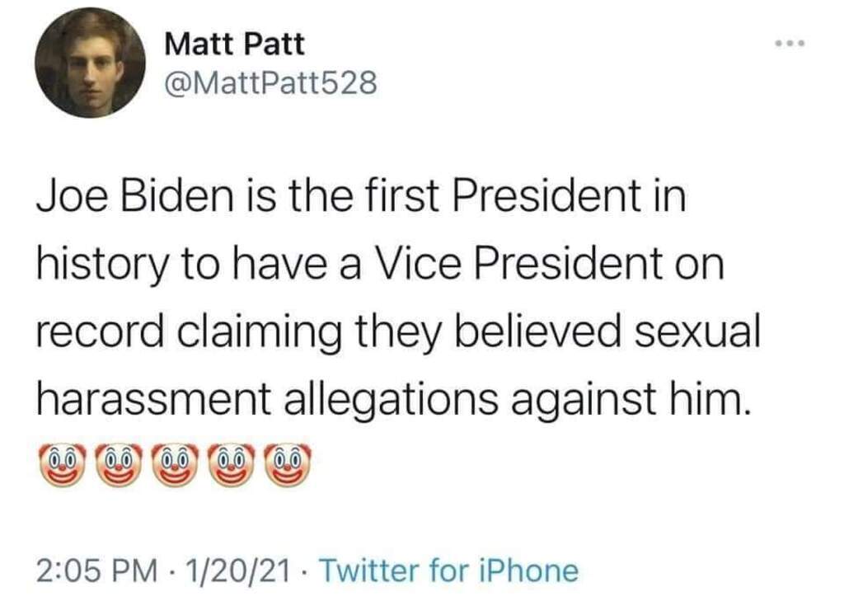The width and height of the screenshot is (844, 601).
Task: Click the @MattPatt528 handle
Action: click(x=270, y=83)
